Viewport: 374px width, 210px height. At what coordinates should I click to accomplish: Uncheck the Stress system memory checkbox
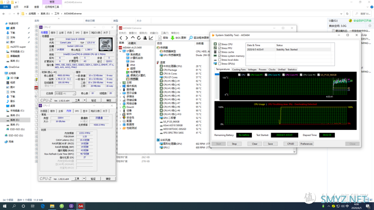click(x=219, y=56)
